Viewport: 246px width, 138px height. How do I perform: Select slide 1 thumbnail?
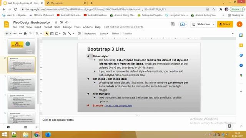pyautogui.click(x=22, y=46)
